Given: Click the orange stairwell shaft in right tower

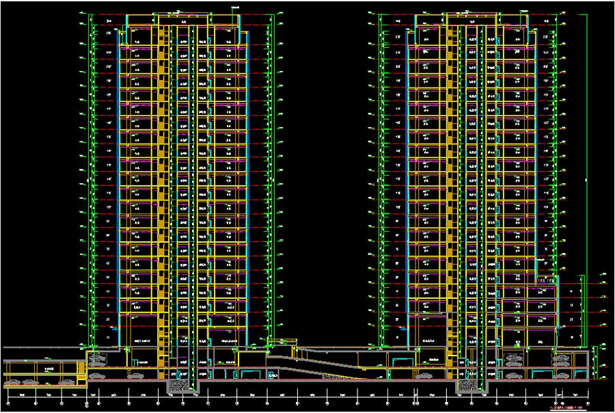Looking at the screenshot, I should [452, 171].
